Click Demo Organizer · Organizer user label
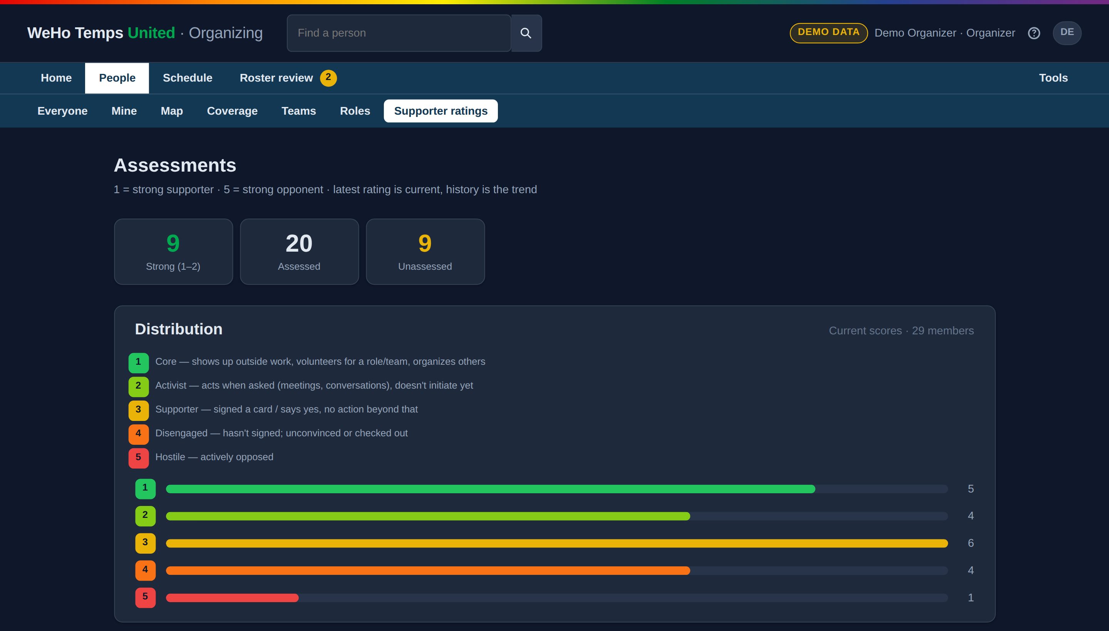 click(945, 33)
